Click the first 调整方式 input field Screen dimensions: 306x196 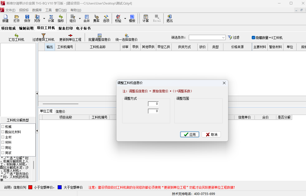click(153, 104)
